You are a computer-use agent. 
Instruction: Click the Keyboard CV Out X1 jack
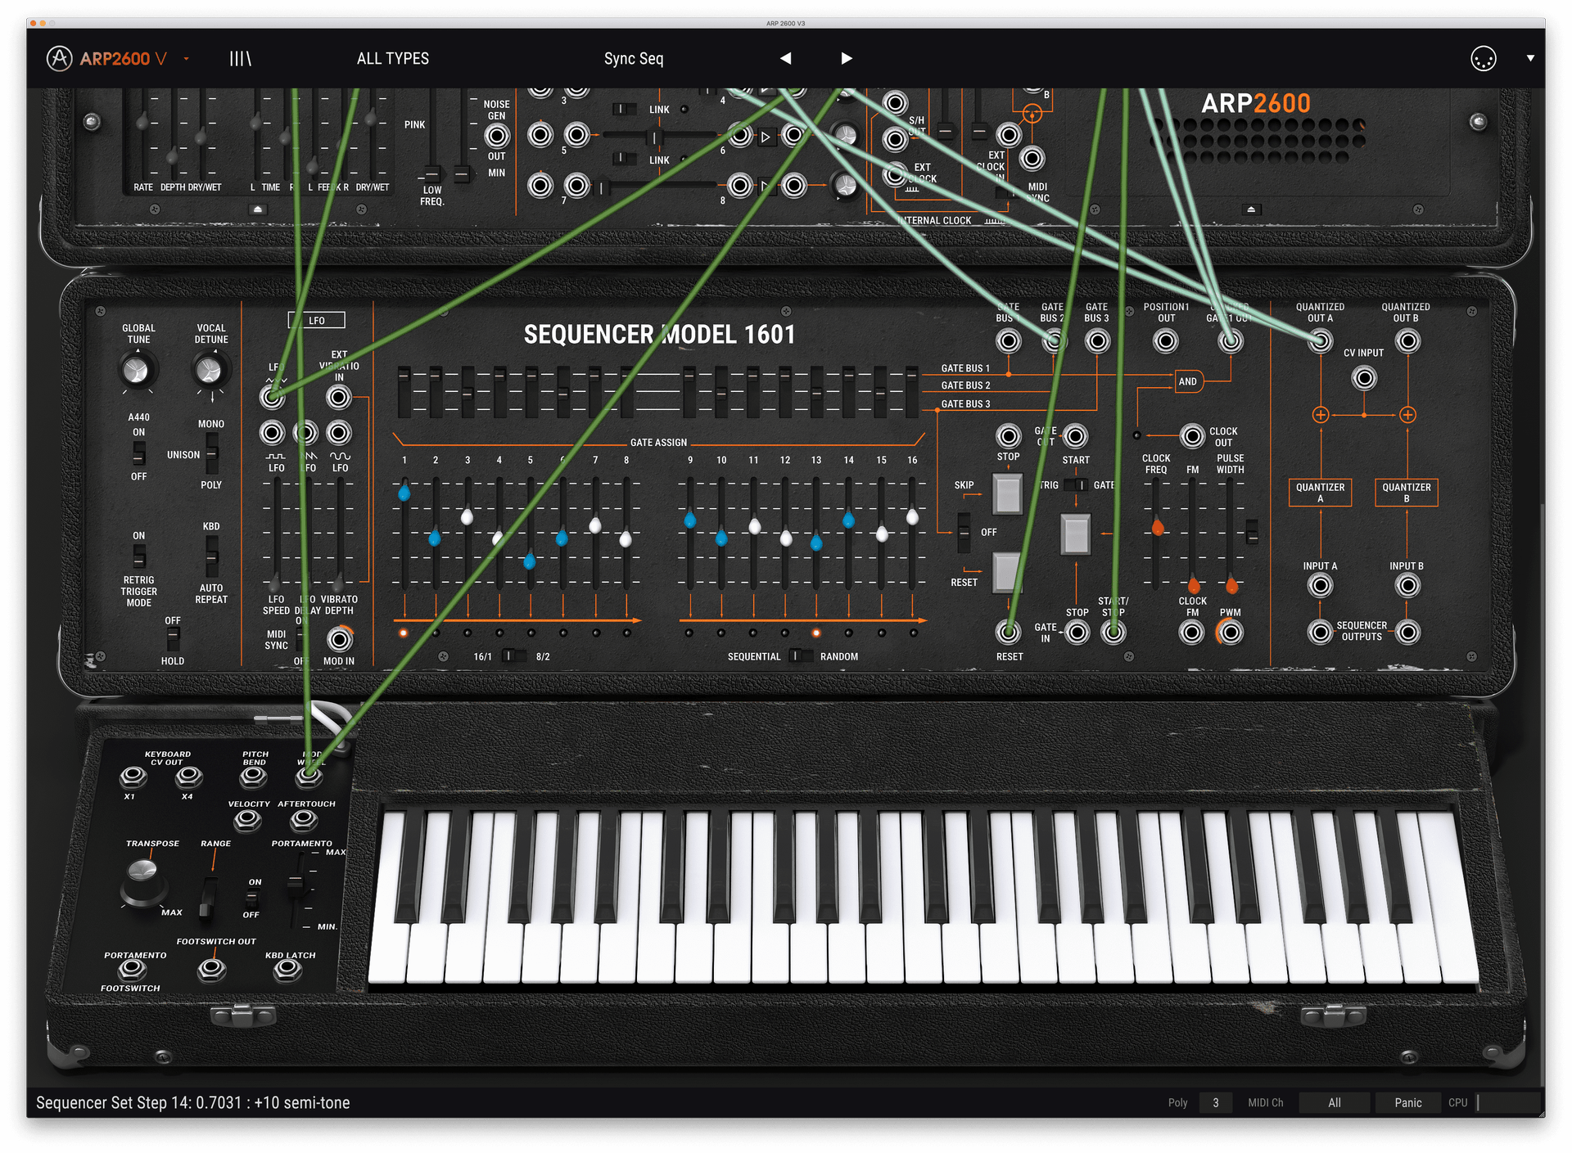pos(133,776)
